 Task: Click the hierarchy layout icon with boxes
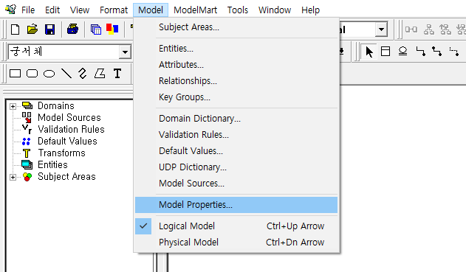pyautogui.click(x=428, y=29)
